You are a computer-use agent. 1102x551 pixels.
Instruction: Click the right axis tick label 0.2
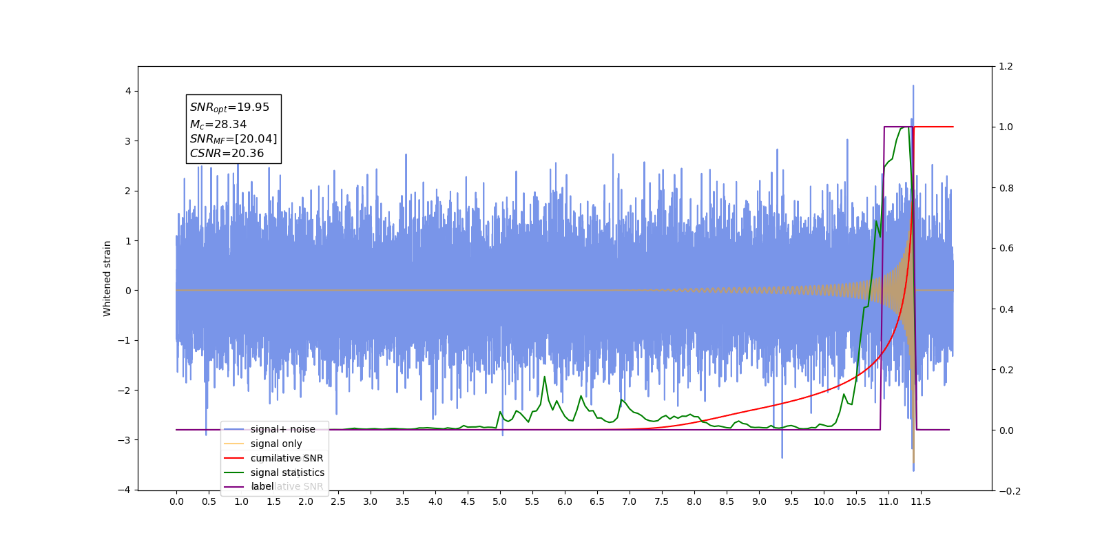coord(1006,370)
